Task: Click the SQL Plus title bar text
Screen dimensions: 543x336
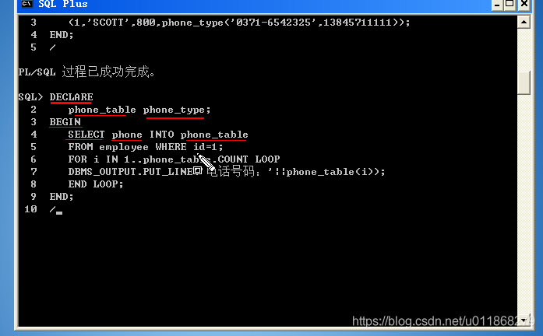Action: [x=62, y=4]
